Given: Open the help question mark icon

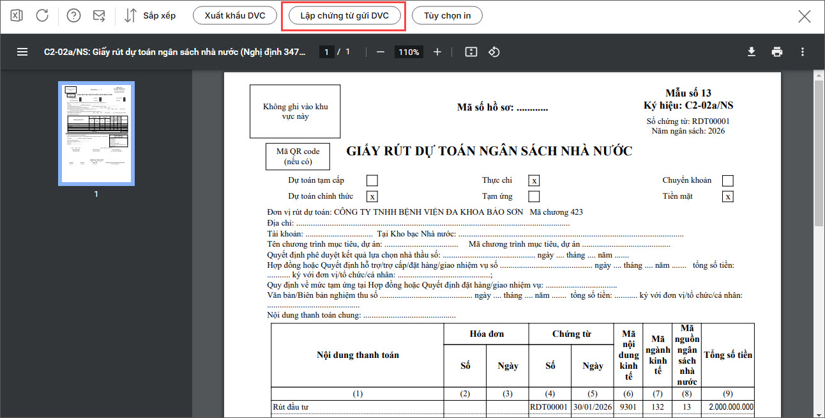Looking at the screenshot, I should (x=73, y=15).
